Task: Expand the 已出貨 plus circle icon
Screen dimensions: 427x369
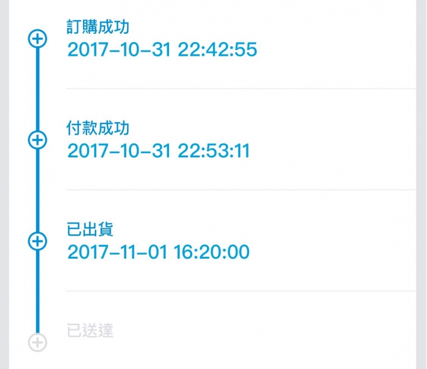Action: [37, 241]
